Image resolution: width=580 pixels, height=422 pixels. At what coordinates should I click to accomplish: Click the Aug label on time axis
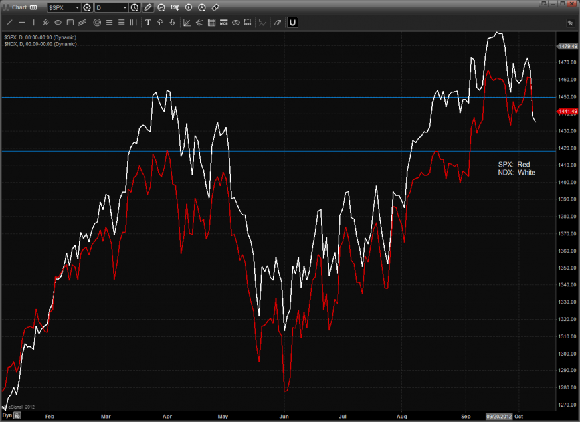[402, 417]
